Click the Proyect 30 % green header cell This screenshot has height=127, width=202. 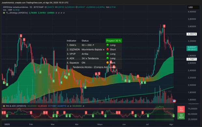[x=114, y=41]
